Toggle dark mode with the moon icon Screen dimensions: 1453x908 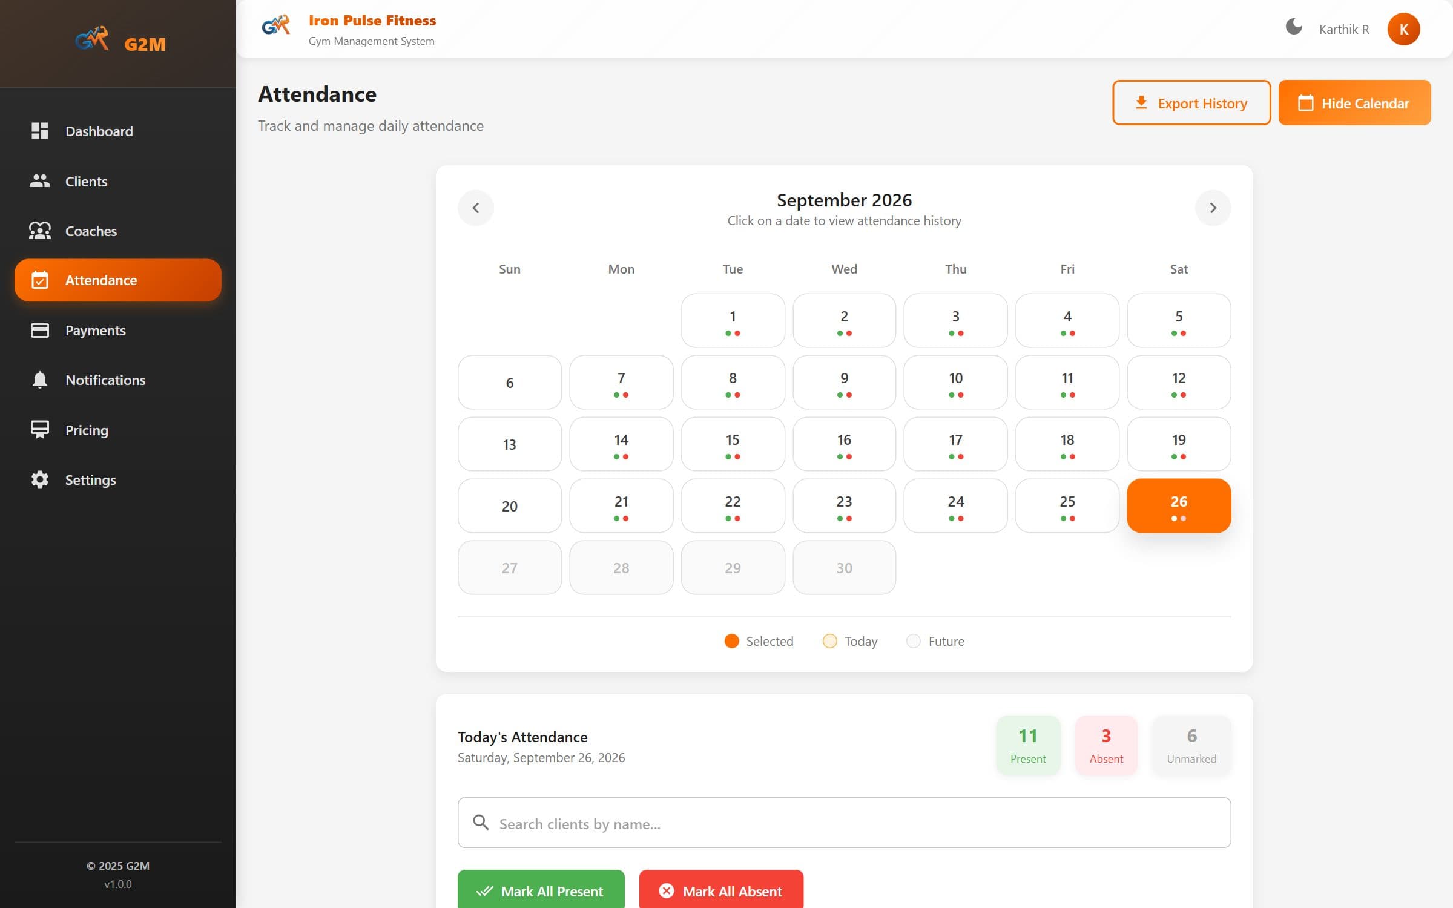tap(1294, 27)
